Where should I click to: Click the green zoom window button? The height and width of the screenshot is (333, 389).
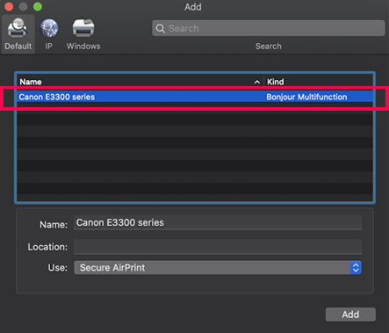(38, 6)
